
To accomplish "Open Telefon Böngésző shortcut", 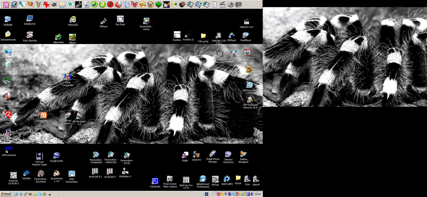I will pos(243,157).
